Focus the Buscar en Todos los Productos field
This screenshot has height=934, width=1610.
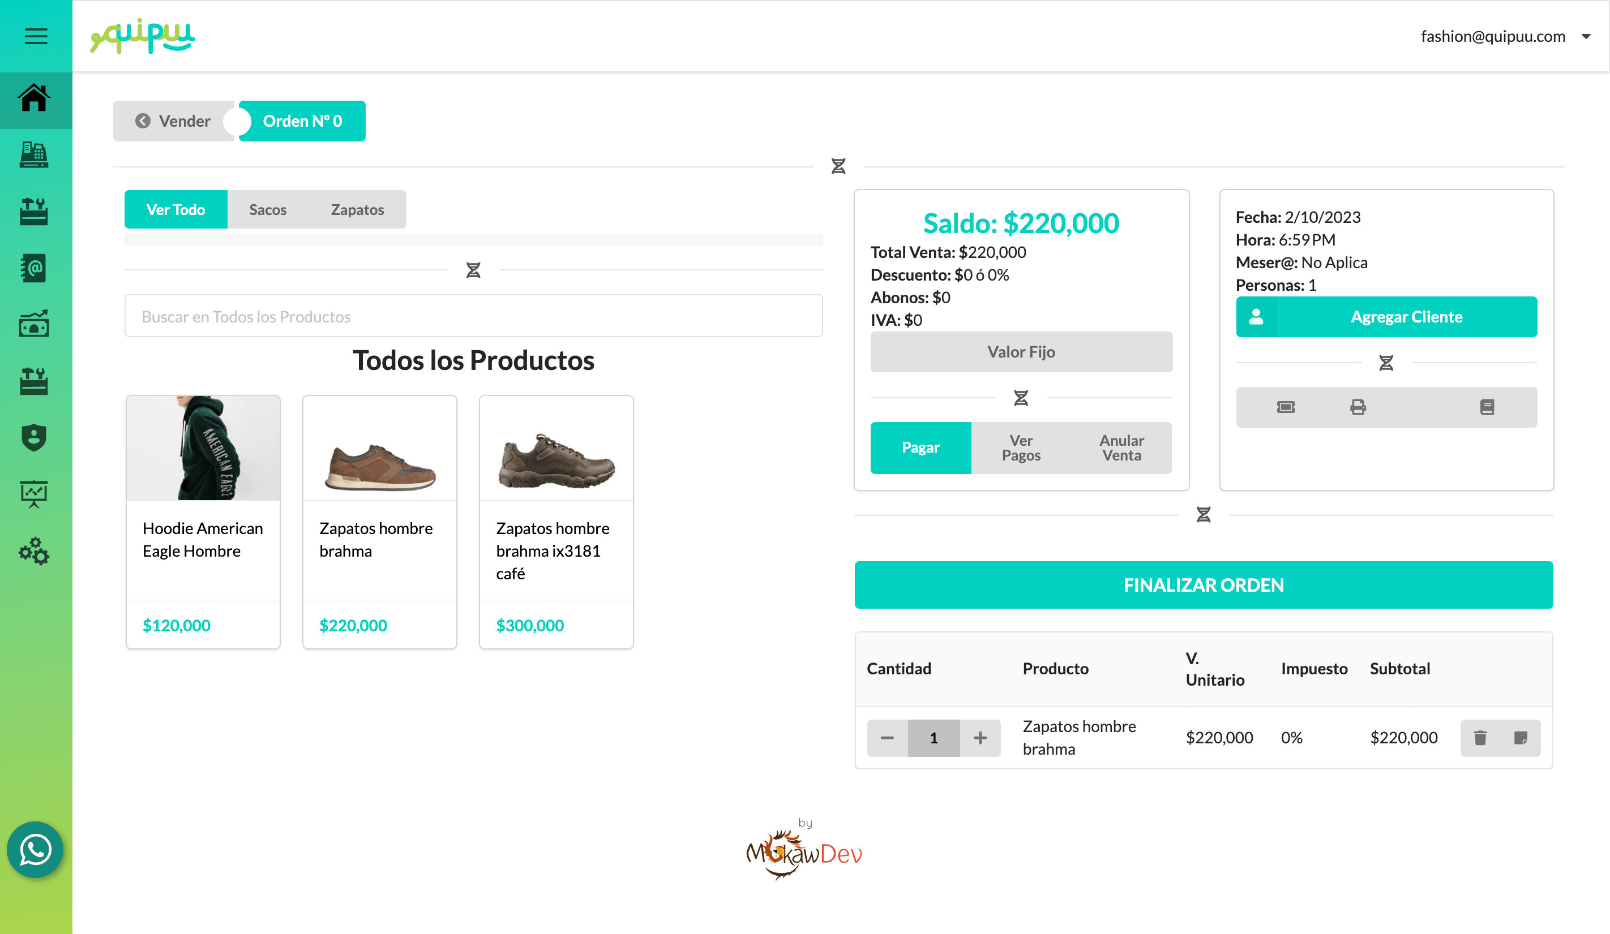(x=473, y=316)
